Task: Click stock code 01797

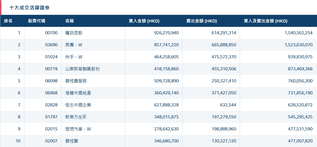Action: (x=51, y=117)
